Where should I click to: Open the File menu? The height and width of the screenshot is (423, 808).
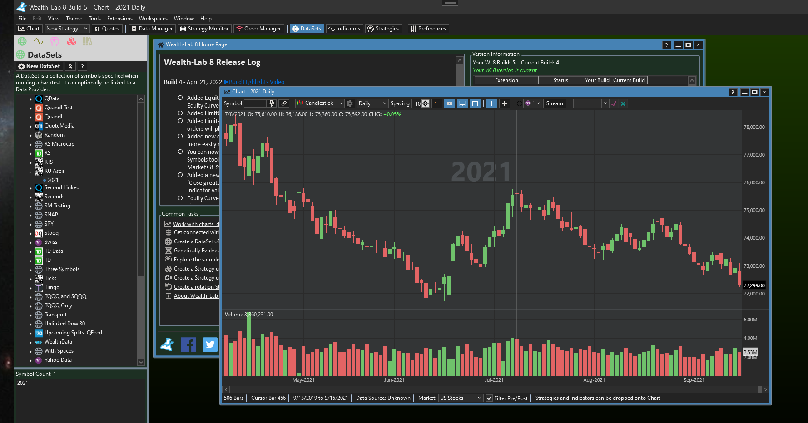pos(22,19)
